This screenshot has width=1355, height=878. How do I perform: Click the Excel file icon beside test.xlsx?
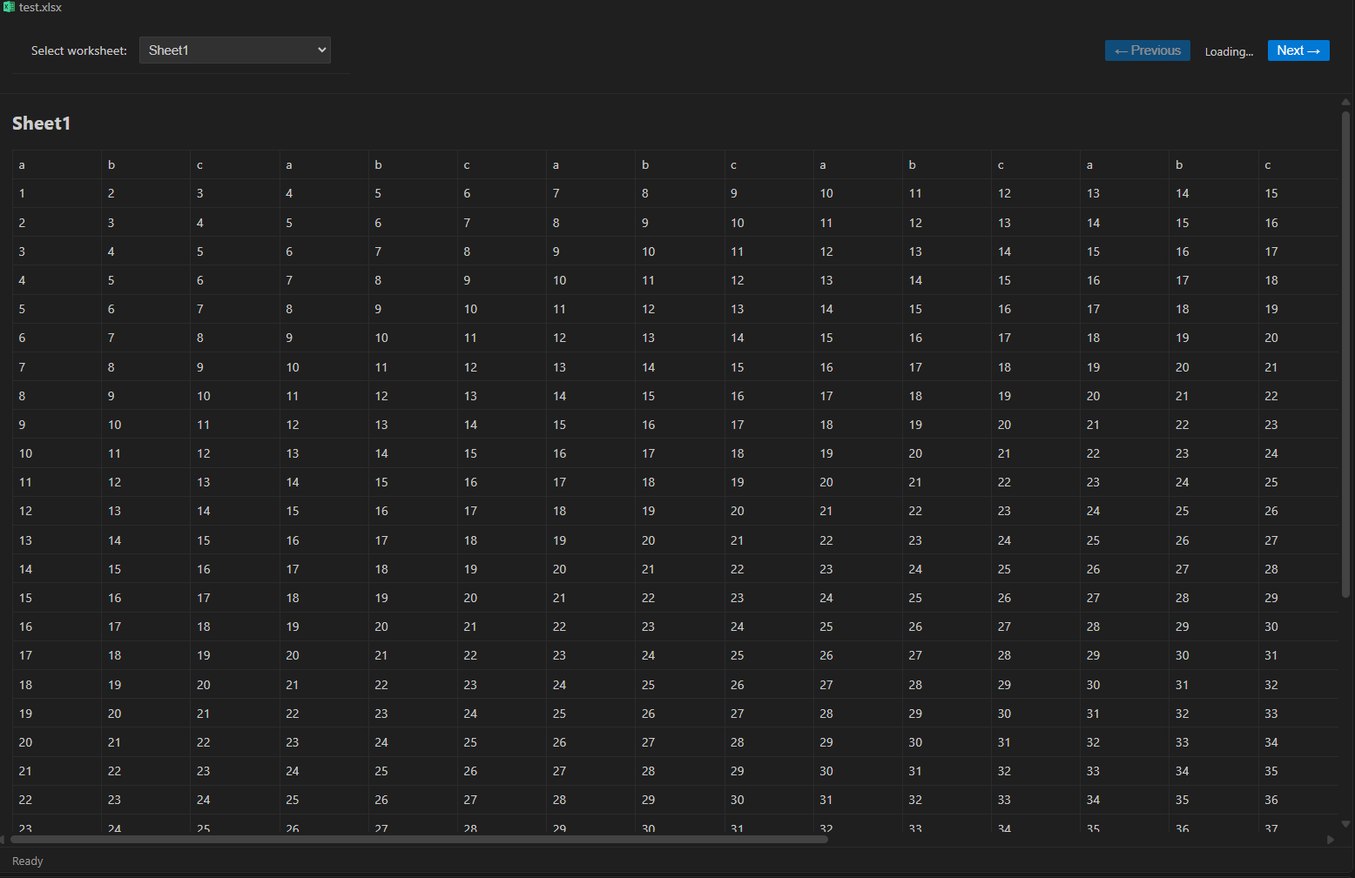pyautogui.click(x=9, y=7)
